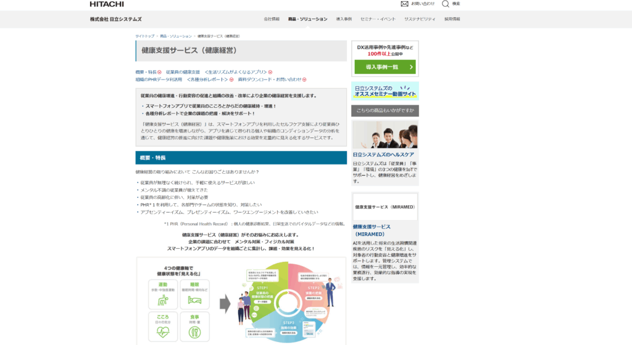Click the 睡眠 bed icon tile
Image resolution: width=632 pixels, height=345 pixels.
[194, 294]
